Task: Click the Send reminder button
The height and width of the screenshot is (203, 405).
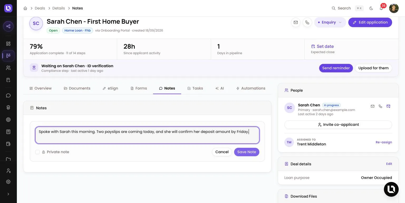Action: point(336,68)
